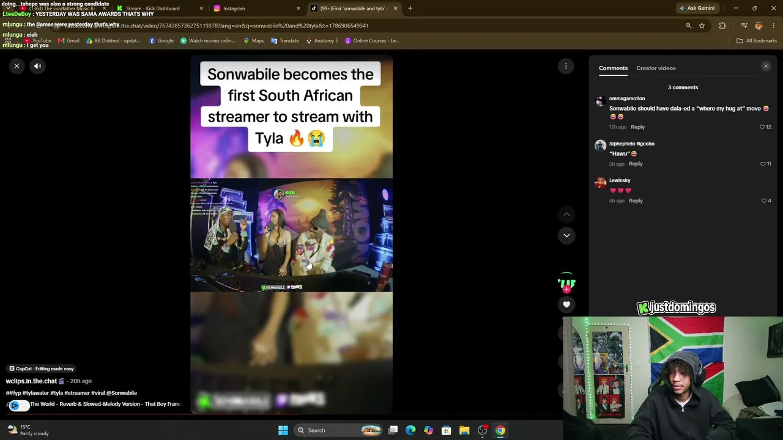Like Lewinsky's comment

[764, 200]
